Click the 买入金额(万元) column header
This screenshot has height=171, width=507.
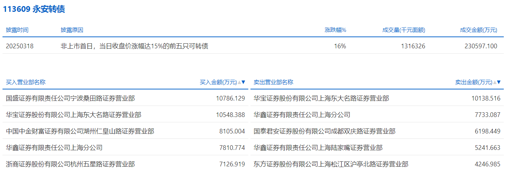(x=218, y=82)
